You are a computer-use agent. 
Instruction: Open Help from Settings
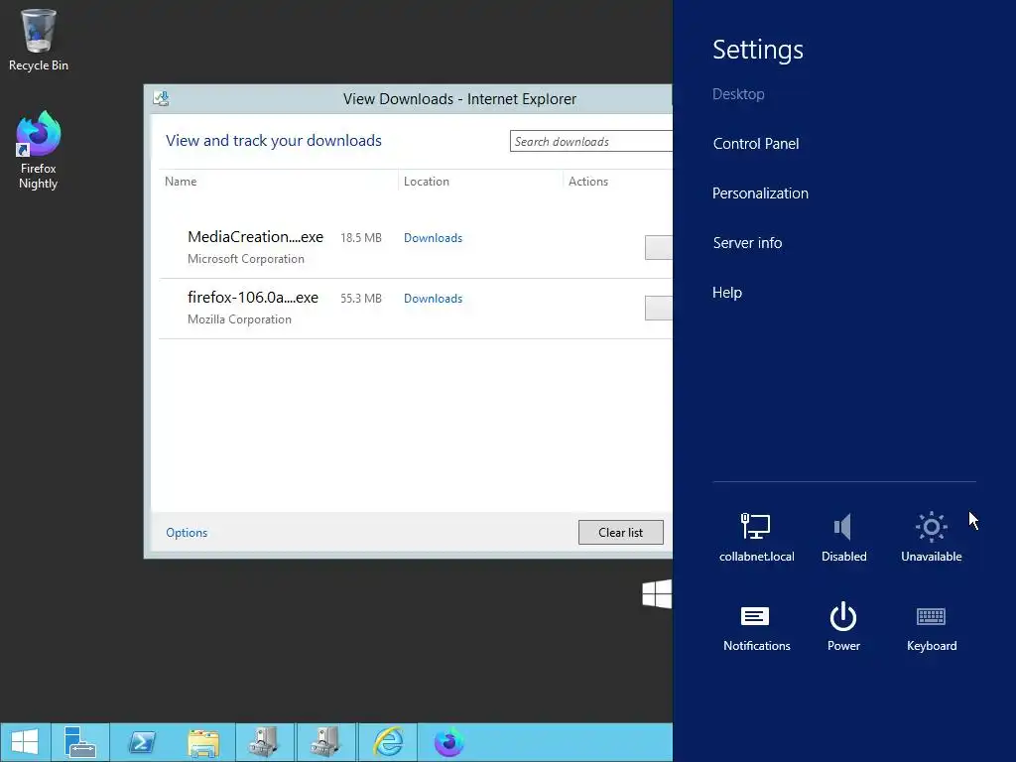727,293
